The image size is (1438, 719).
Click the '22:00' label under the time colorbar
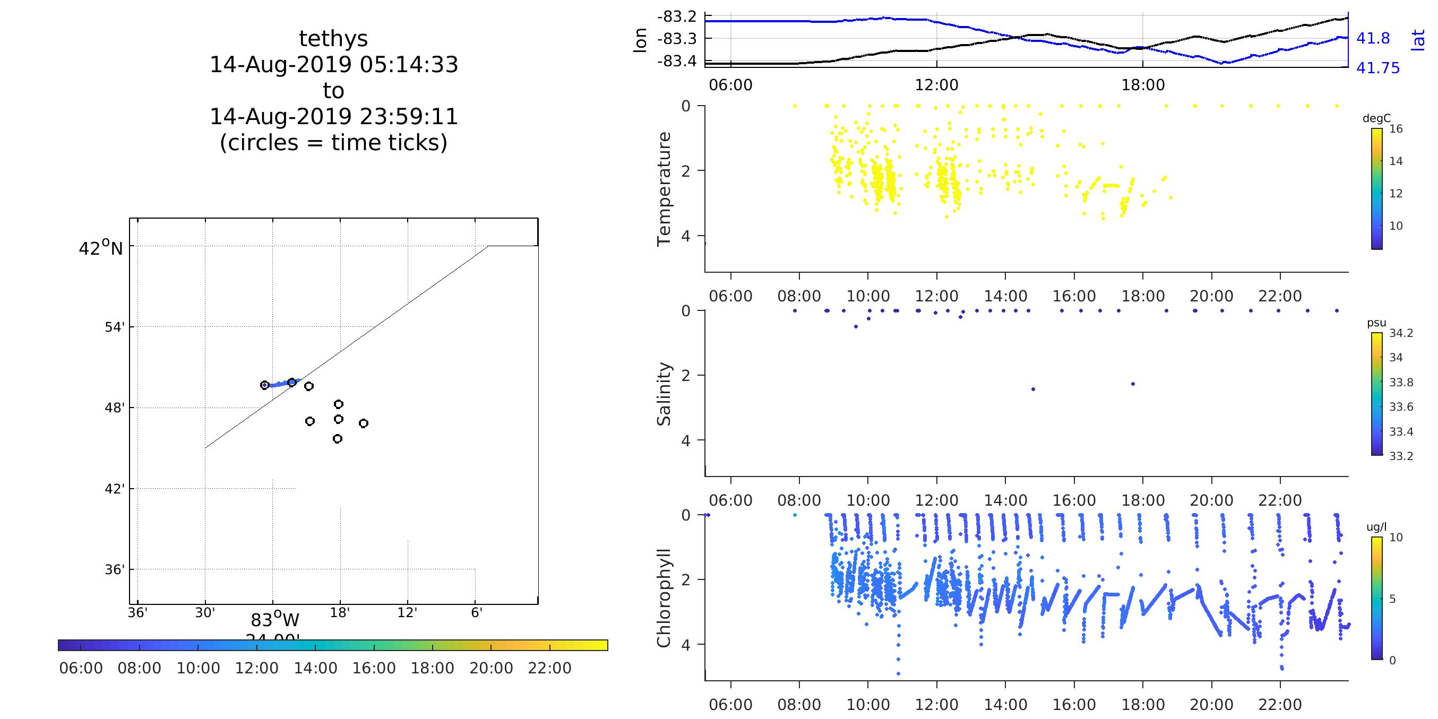point(550,668)
